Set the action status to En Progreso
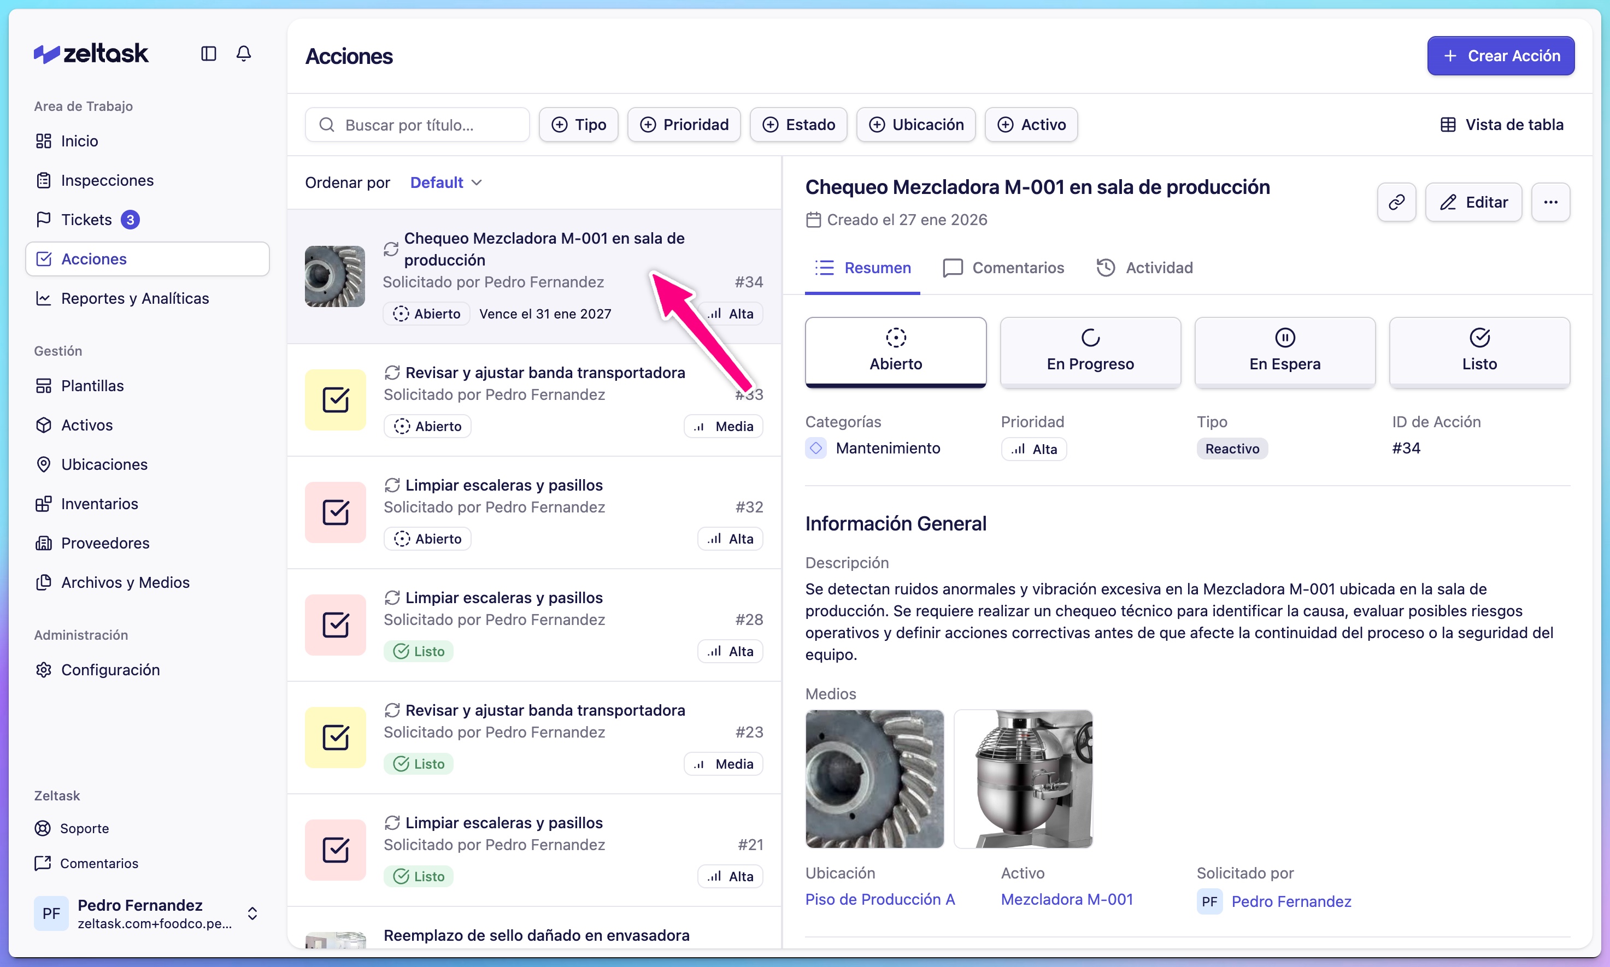 pos(1090,352)
